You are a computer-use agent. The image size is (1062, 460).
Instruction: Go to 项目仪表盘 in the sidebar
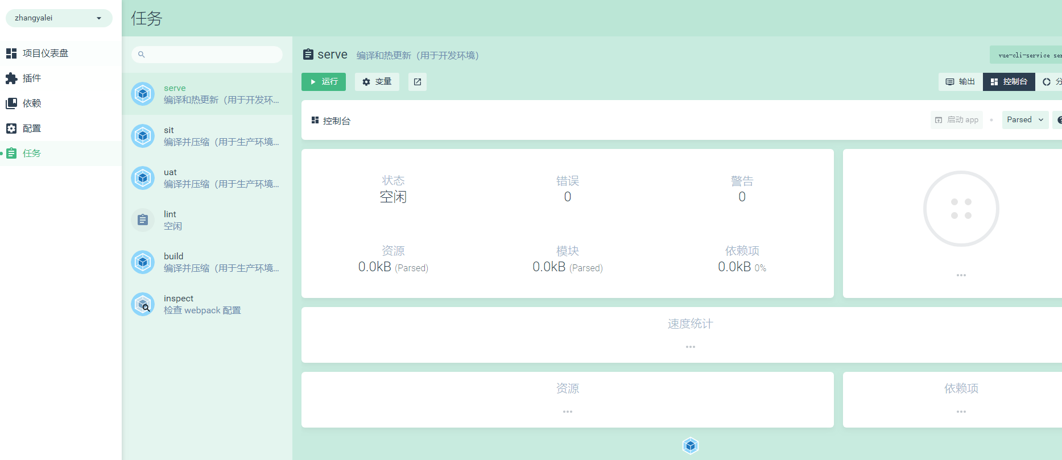pos(61,53)
